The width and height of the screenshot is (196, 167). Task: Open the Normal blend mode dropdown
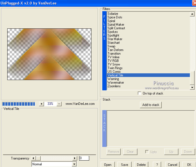(x=74, y=164)
